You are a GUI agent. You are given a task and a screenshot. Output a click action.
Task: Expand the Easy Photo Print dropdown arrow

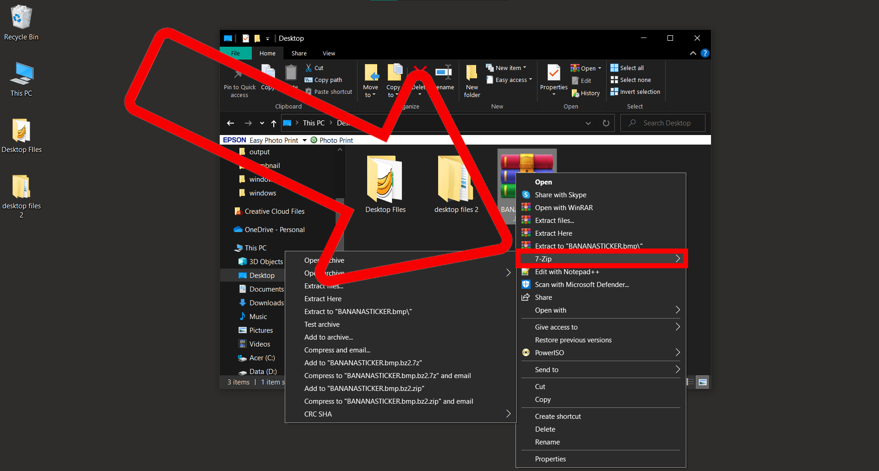(x=304, y=140)
